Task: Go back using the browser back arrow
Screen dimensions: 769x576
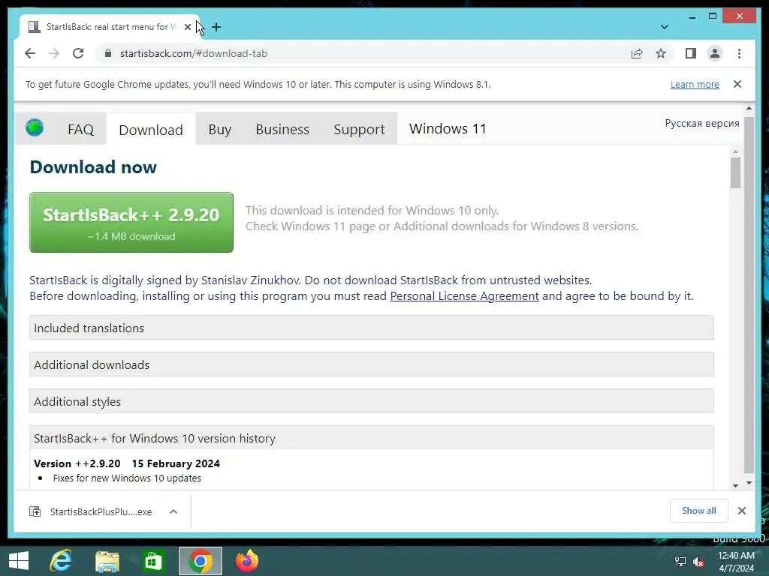Action: pyautogui.click(x=30, y=53)
